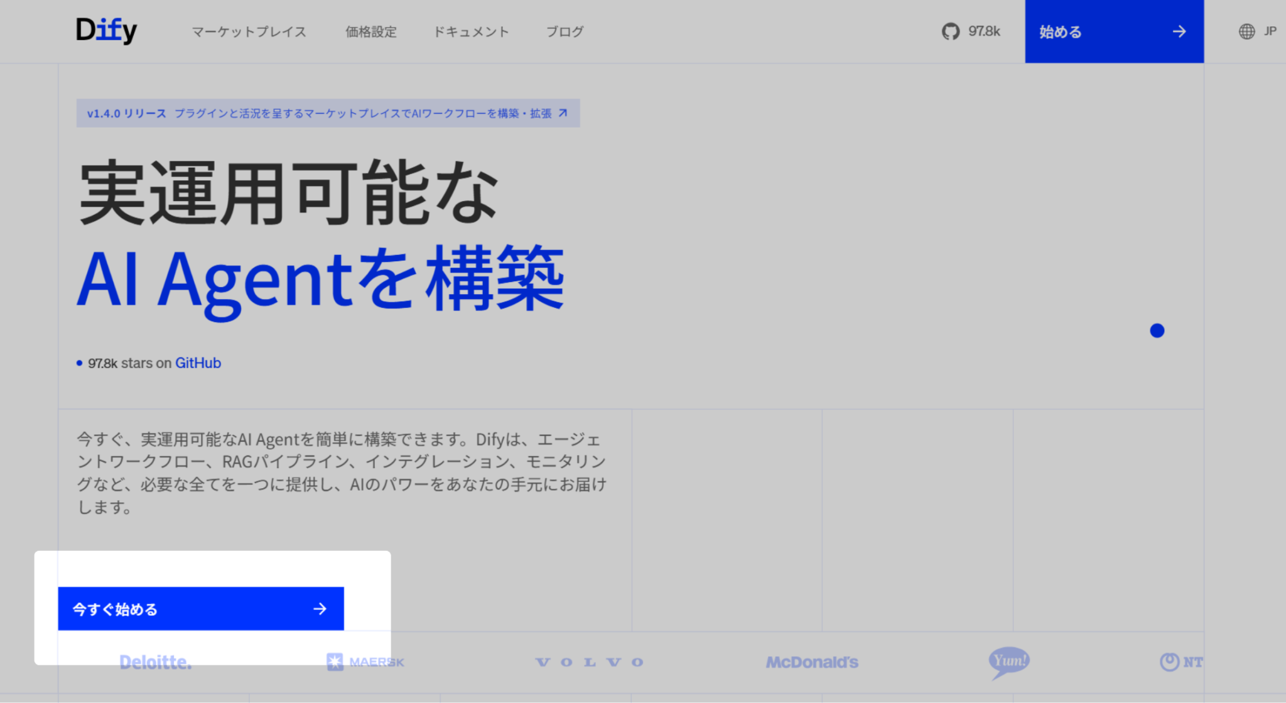This screenshot has height=703, width=1286.
Task: Click the 97.8k star counter
Action: [x=984, y=30]
